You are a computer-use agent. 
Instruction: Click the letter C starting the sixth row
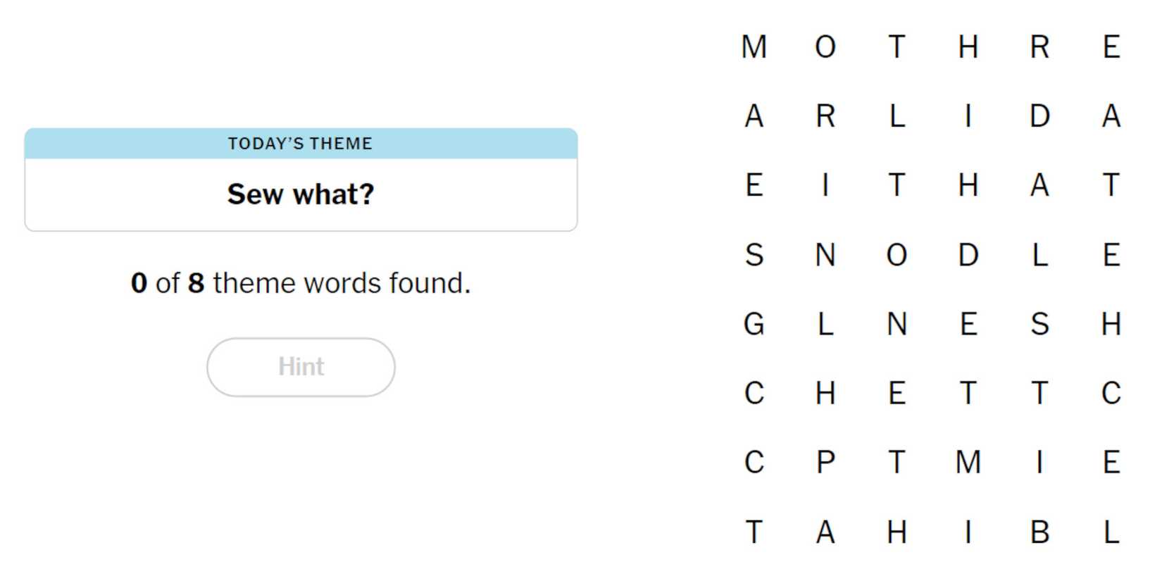754,394
